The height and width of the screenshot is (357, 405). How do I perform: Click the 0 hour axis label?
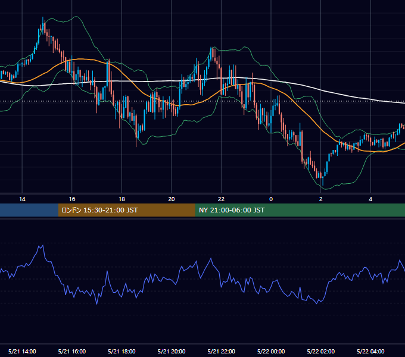click(x=271, y=199)
